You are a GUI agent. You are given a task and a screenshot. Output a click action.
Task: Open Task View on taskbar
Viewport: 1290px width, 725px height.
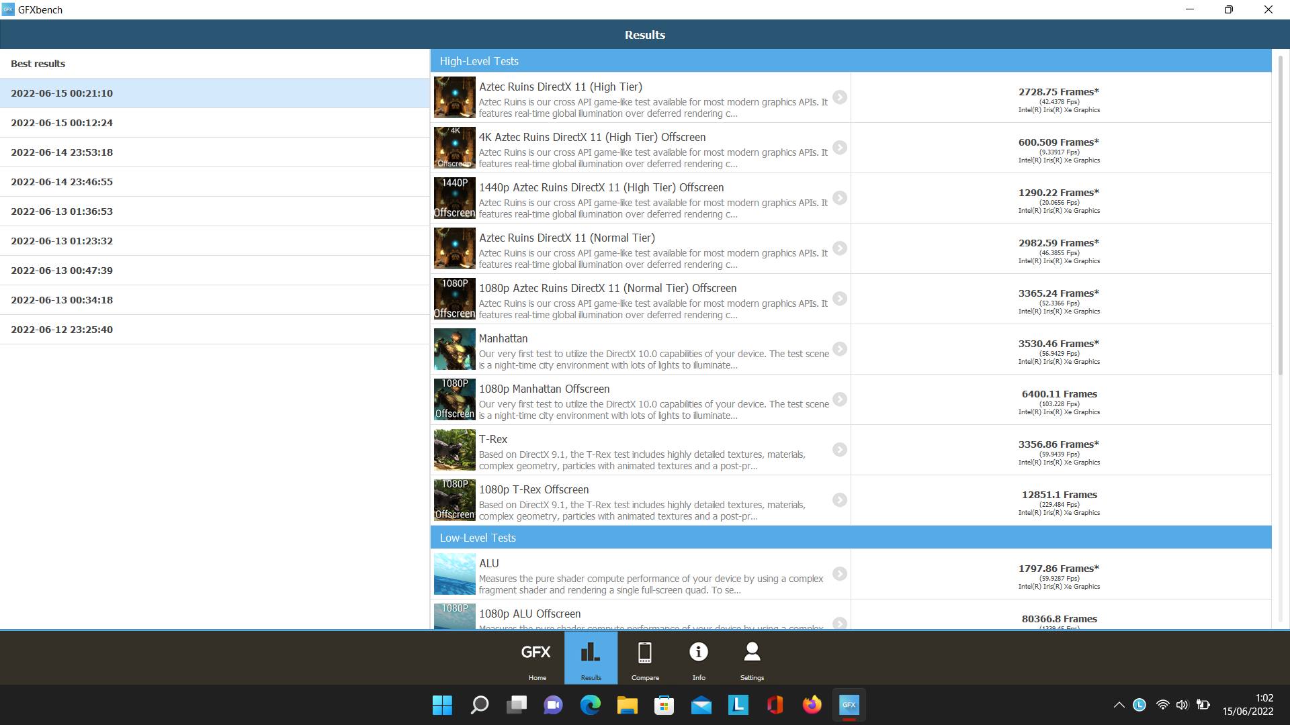point(516,705)
